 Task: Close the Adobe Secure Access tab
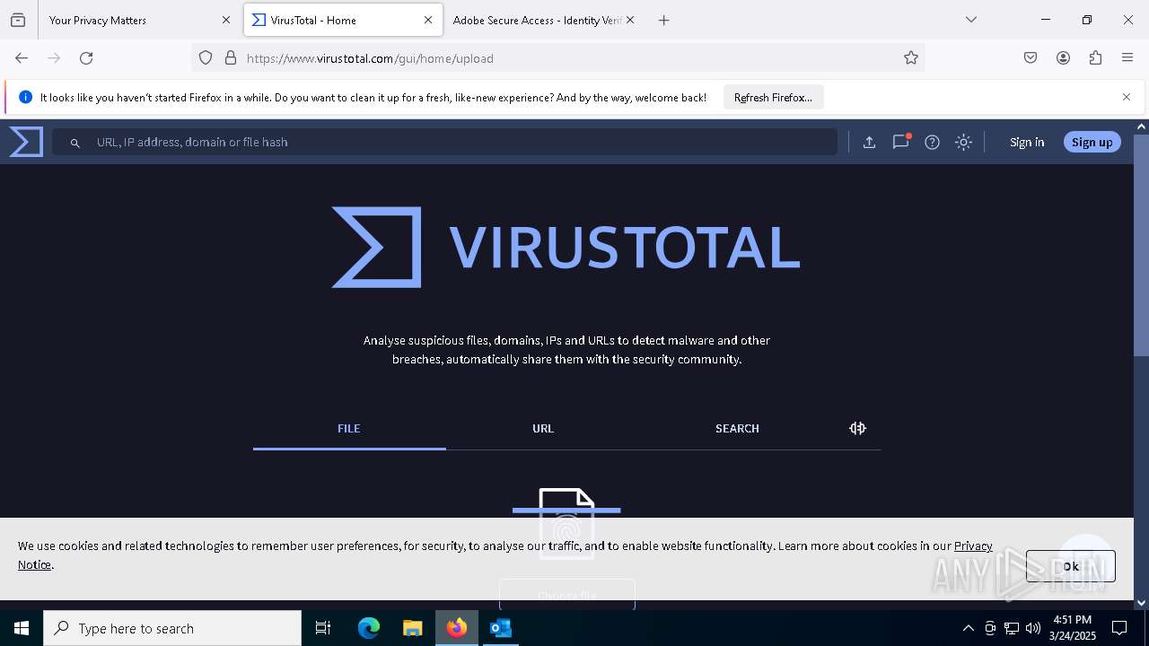pos(630,20)
